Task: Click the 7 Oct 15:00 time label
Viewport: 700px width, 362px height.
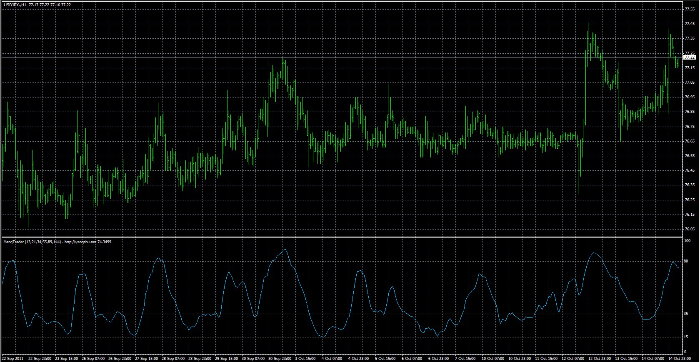Action: pyautogui.click(x=465, y=358)
